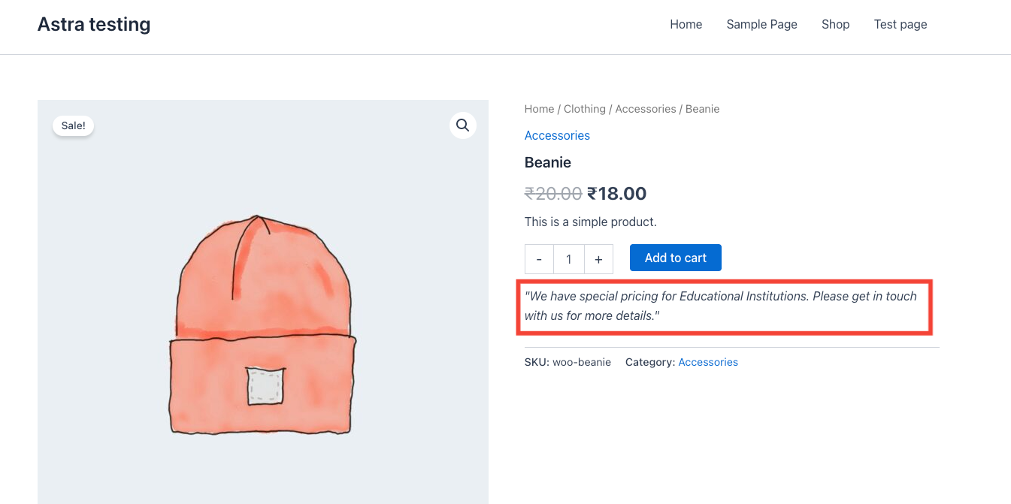The image size is (1011, 504).
Task: Click Accessories in the breadcrumb trail
Action: click(x=645, y=109)
